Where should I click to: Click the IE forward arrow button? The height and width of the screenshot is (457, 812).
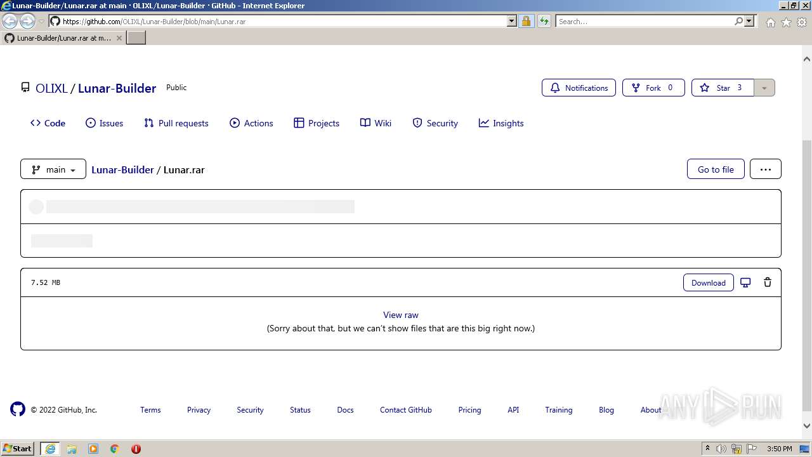[x=27, y=21]
